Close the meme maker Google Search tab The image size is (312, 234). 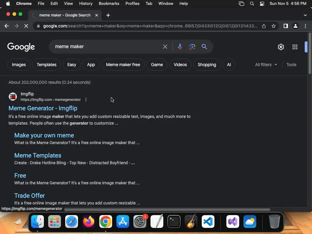click(97, 15)
